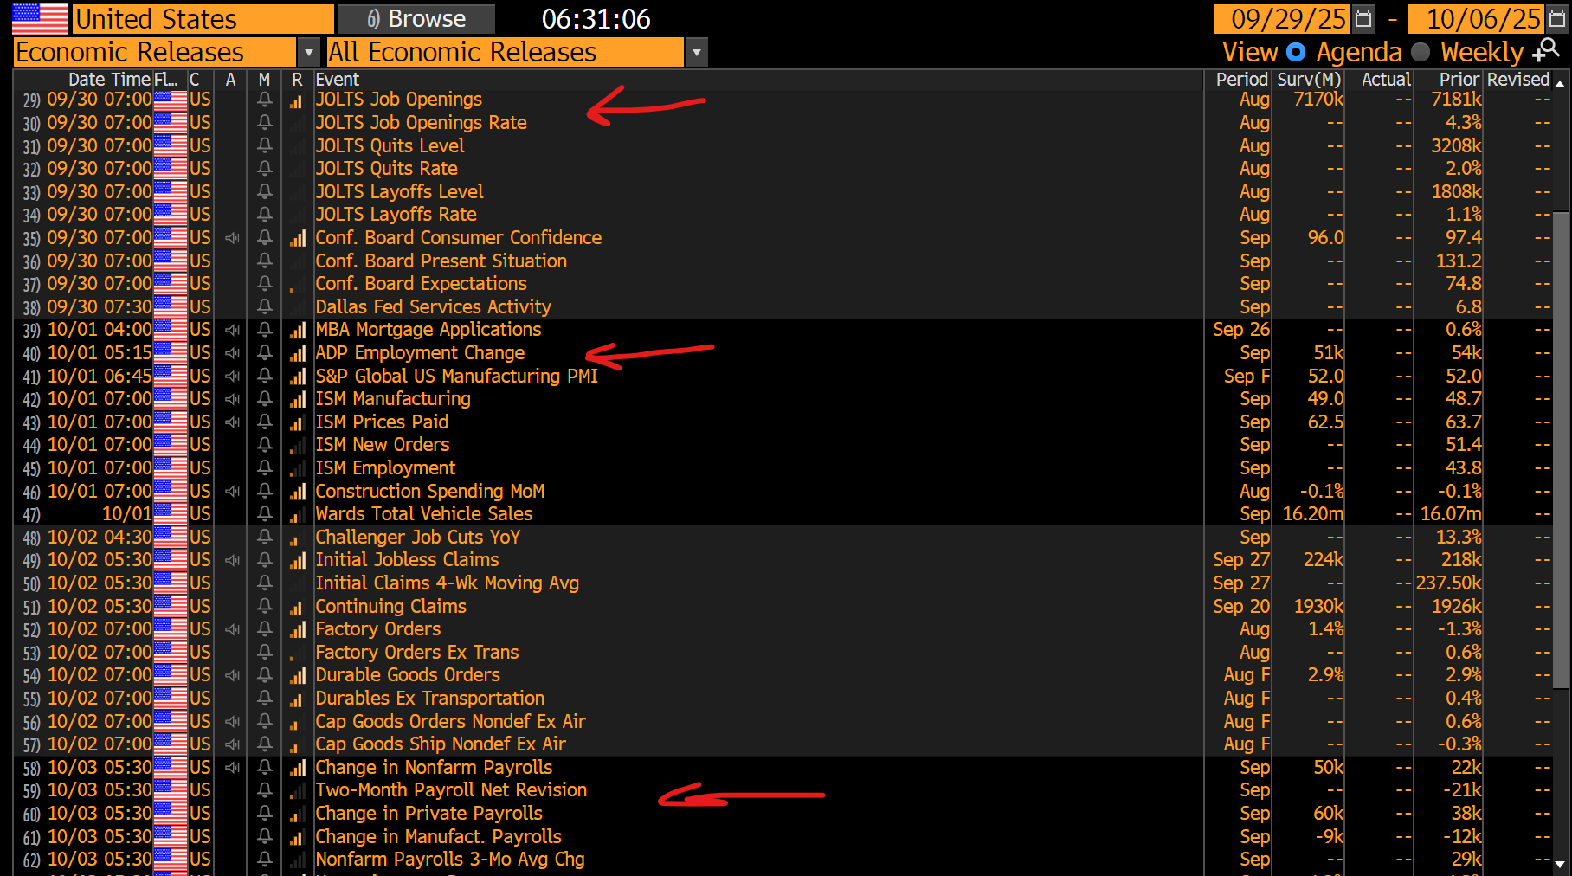The image size is (1572, 876).
Task: Click the United States flag icon in header
Action: click(40, 18)
